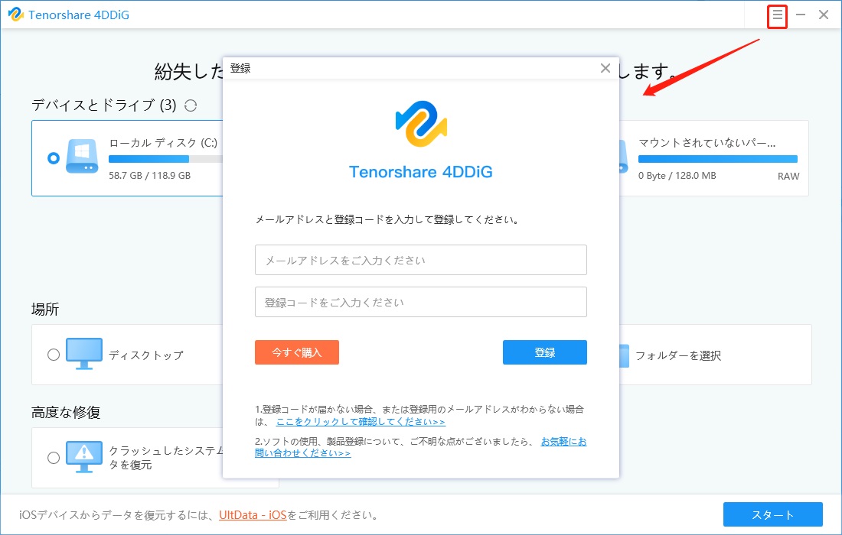Click the Tenorshare 4DDiG text in dialog

[420, 171]
